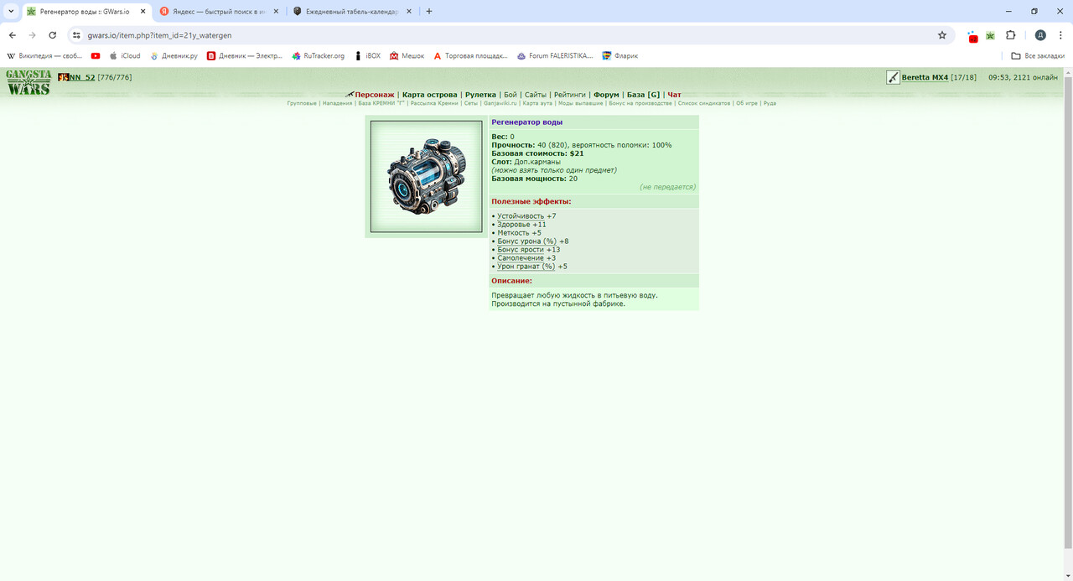
Task: Open the YouTube bookmark icon
Action: tap(96, 56)
